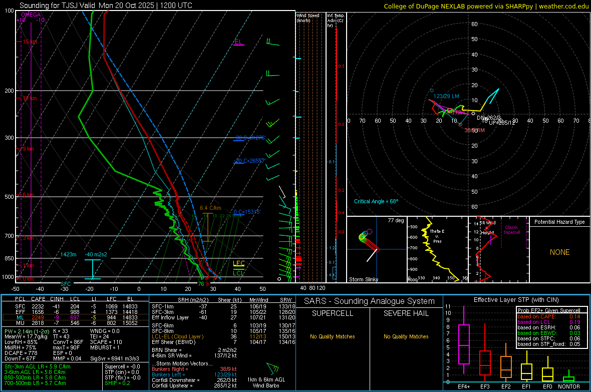Click the CINH column header

57,299
